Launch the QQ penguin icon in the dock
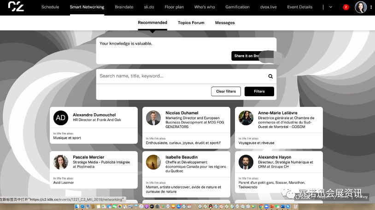Viewport: 375px width, 210px height. coord(211,206)
